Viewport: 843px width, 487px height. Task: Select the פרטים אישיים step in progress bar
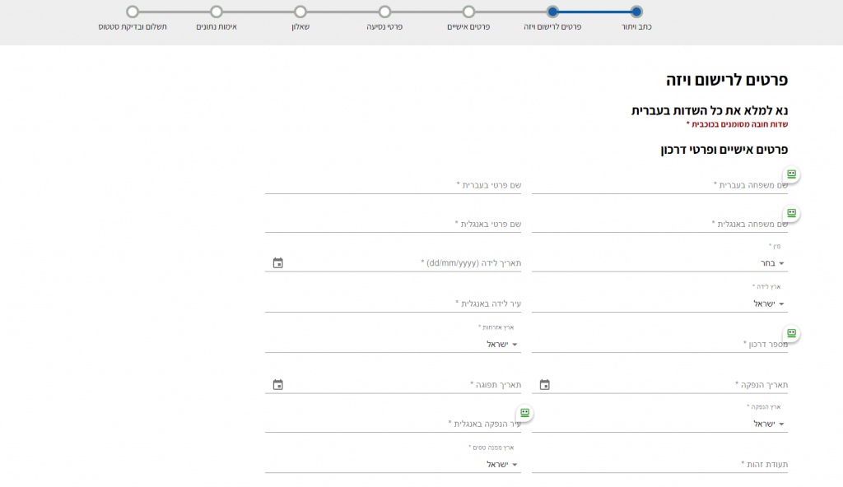[468, 12]
